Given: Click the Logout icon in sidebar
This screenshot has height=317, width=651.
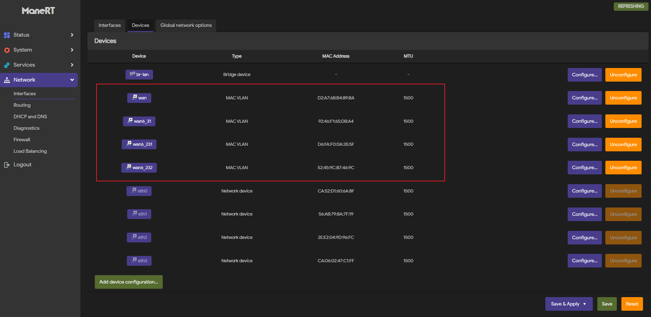Looking at the screenshot, I should (7, 165).
